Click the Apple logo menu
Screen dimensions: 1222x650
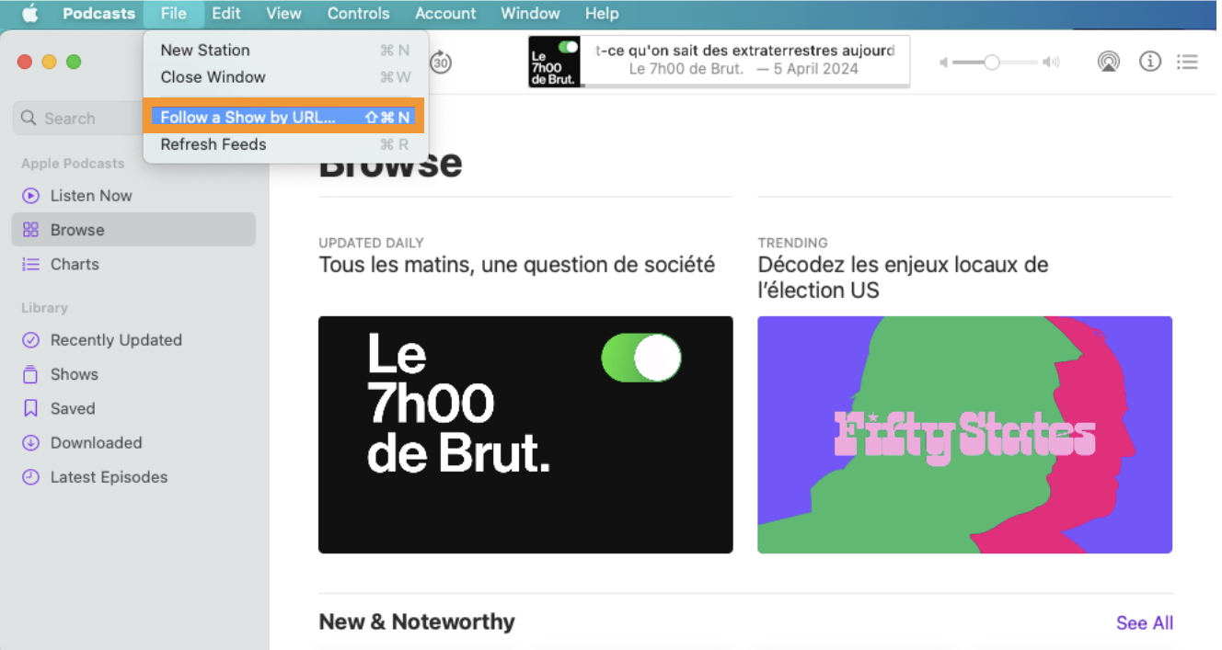pos(30,13)
